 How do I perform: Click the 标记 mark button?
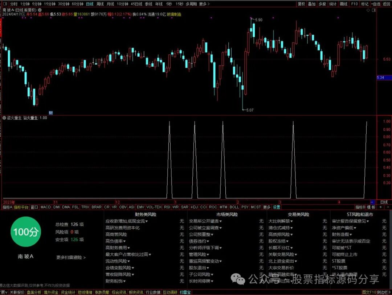365,4
